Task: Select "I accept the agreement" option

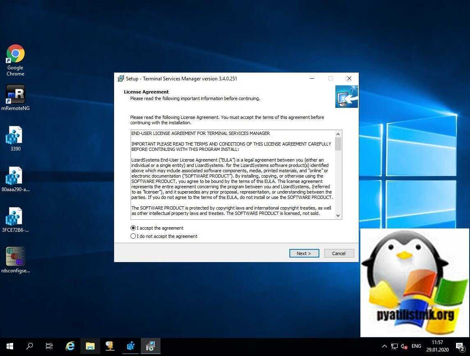Action: click(x=133, y=228)
